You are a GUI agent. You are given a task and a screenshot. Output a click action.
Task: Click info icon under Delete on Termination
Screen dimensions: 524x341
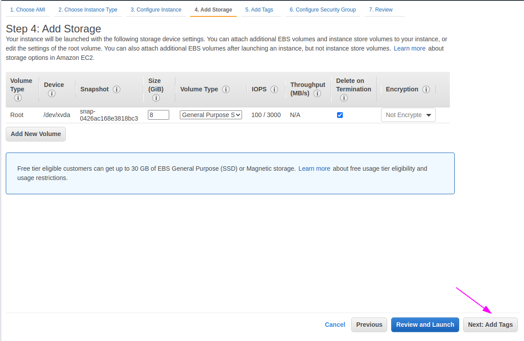pyautogui.click(x=344, y=98)
